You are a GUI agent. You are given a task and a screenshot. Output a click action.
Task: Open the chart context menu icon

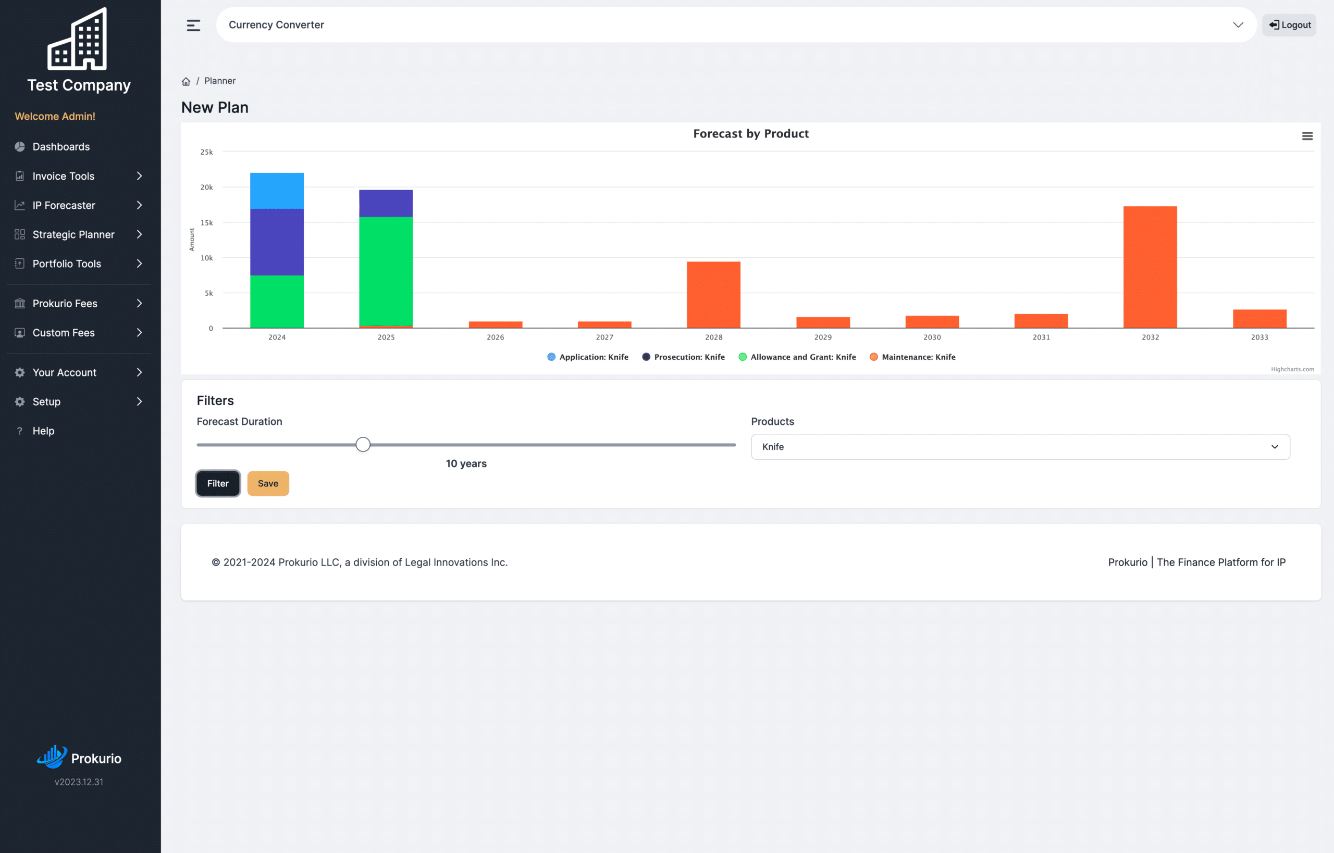1307,136
